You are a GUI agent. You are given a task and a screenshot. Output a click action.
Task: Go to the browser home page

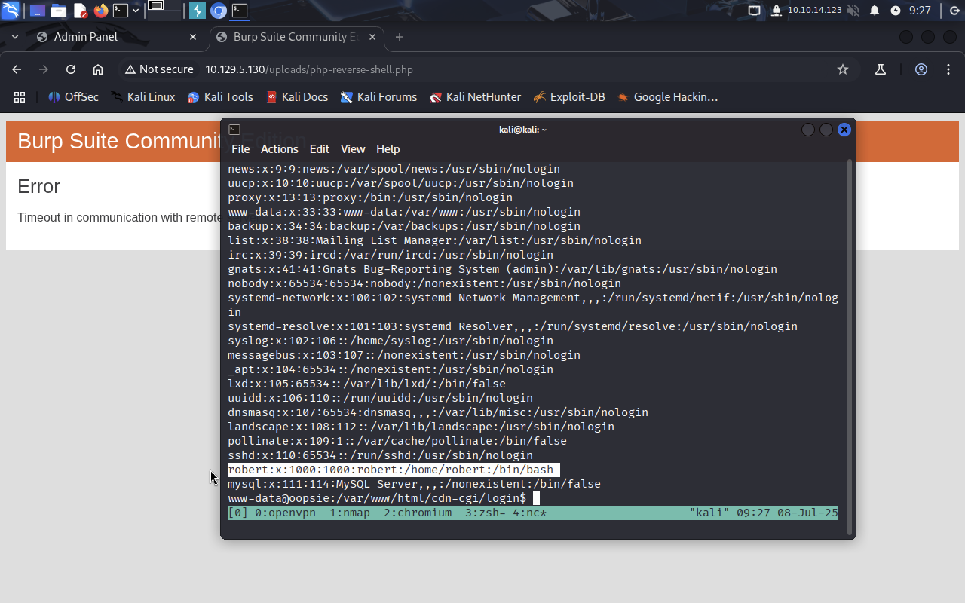coord(98,70)
